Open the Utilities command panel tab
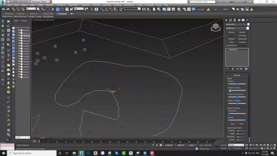 coord(247,20)
